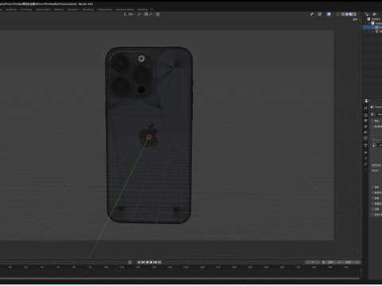This screenshot has width=382, height=286.
Task: Open the View Layer properties tab
Action: [365, 126]
